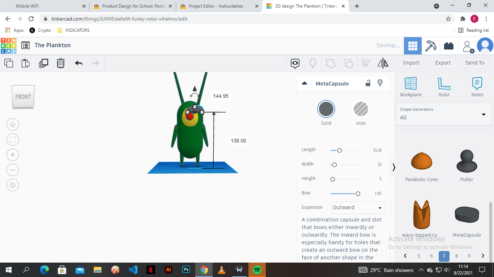Image resolution: width=494 pixels, height=277 pixels.
Task: Open the Bricks mode
Action: [449, 46]
